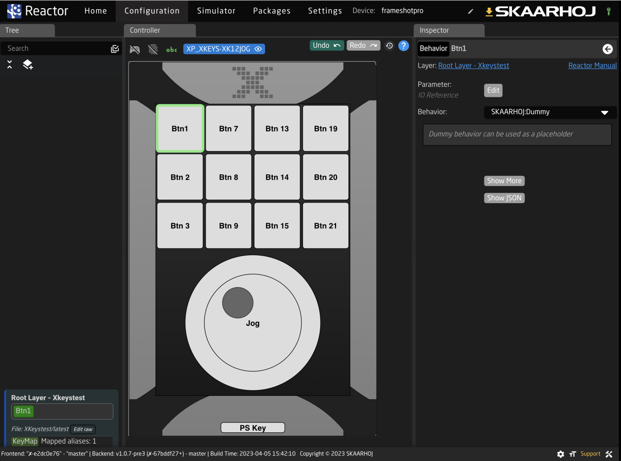This screenshot has width=621, height=461.
Task: Select the green Btn1 tag in Root Layer
Action: (x=23, y=411)
